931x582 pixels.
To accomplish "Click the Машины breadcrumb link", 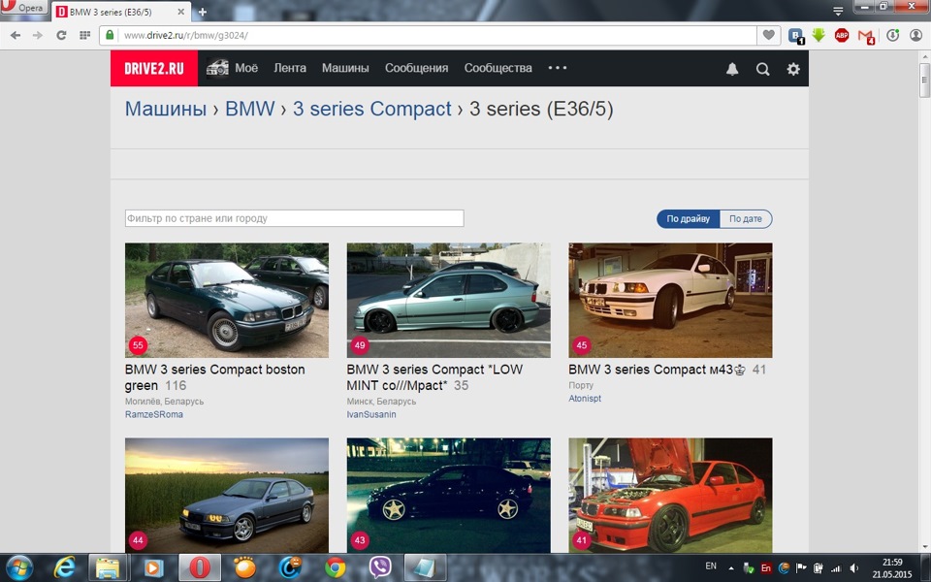I will (x=166, y=109).
